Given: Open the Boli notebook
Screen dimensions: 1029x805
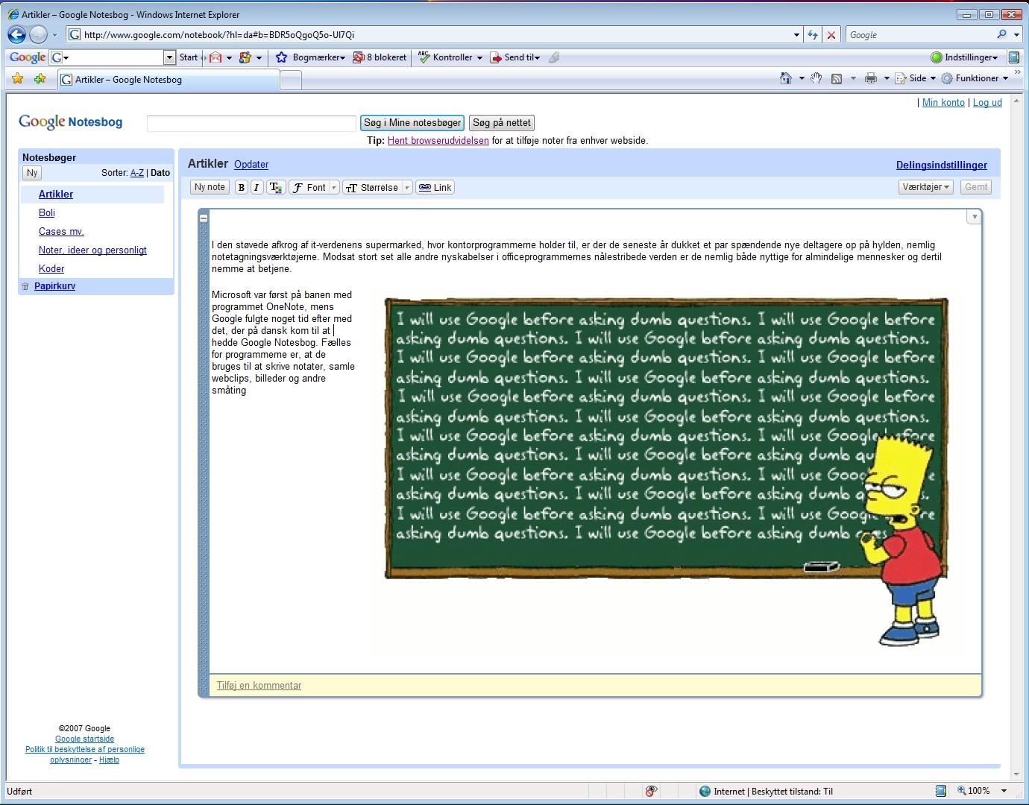Looking at the screenshot, I should (x=47, y=213).
